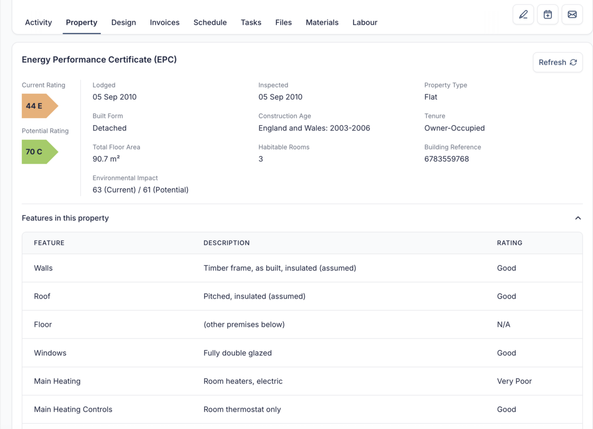Image resolution: width=593 pixels, height=429 pixels.
Task: Open the Schedule tab
Action: (x=210, y=22)
